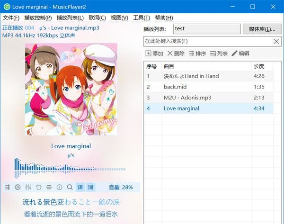Select the back.mid playlist row
The height and width of the screenshot is (224, 284).
tap(209, 87)
